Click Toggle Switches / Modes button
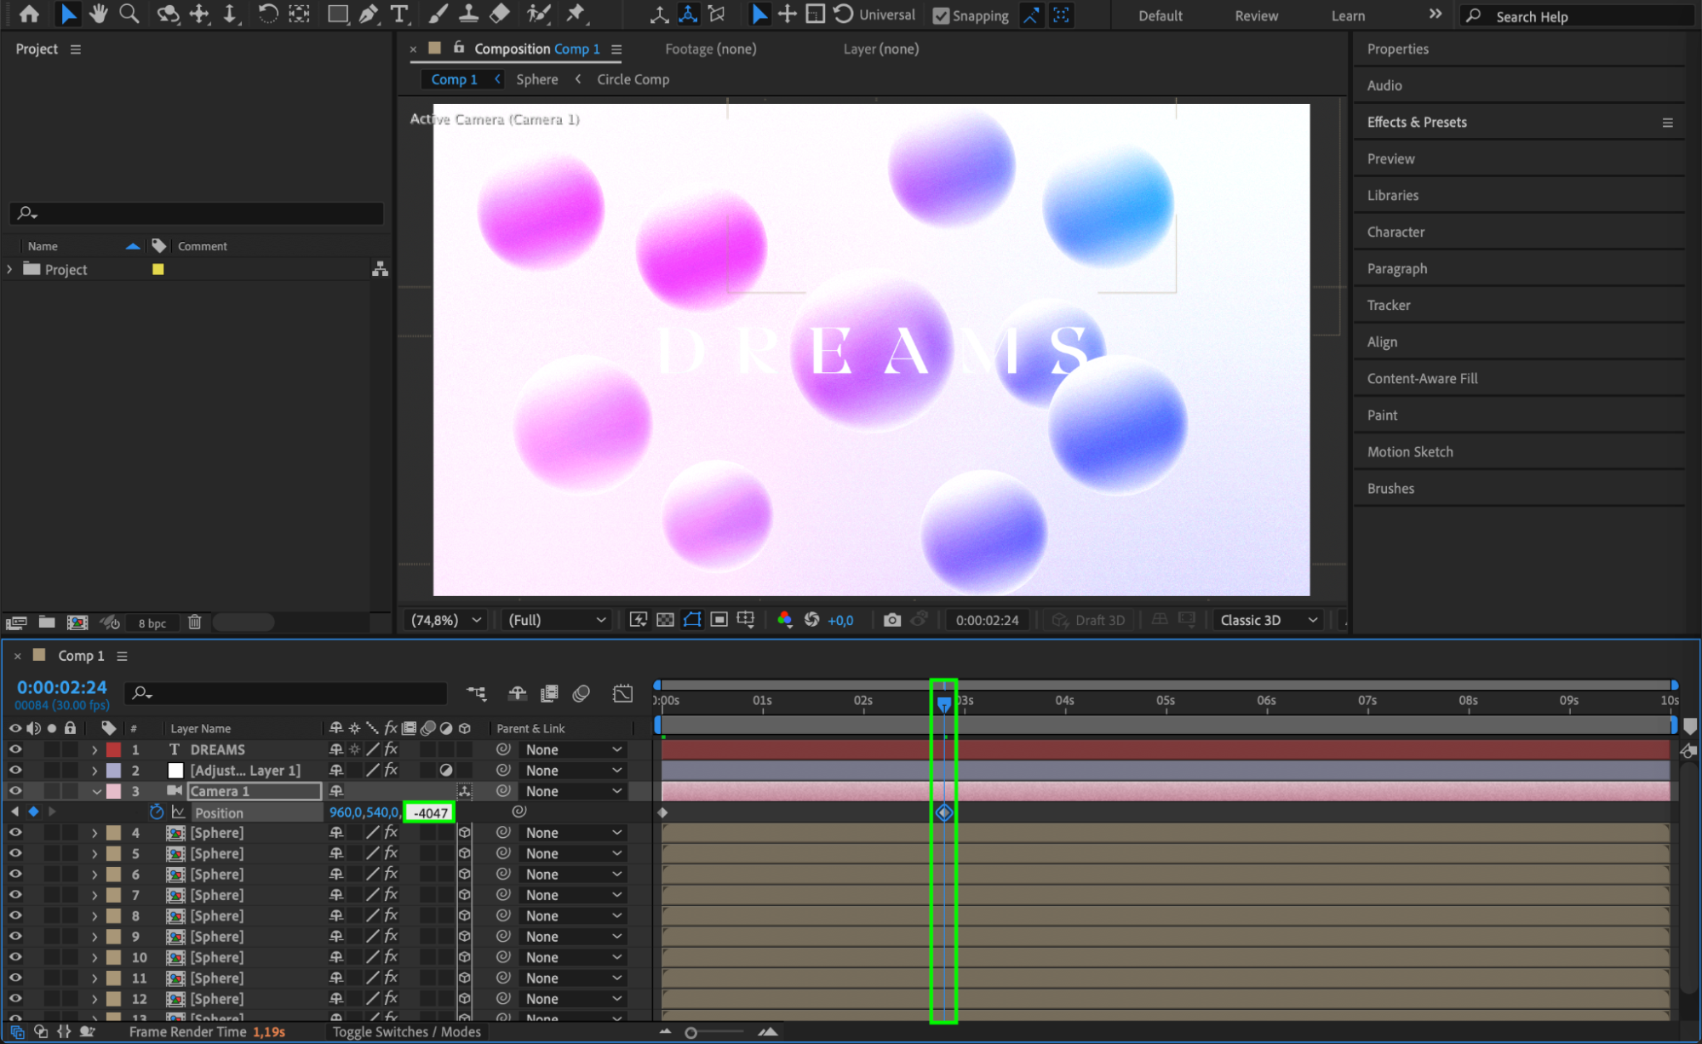 point(407,1032)
